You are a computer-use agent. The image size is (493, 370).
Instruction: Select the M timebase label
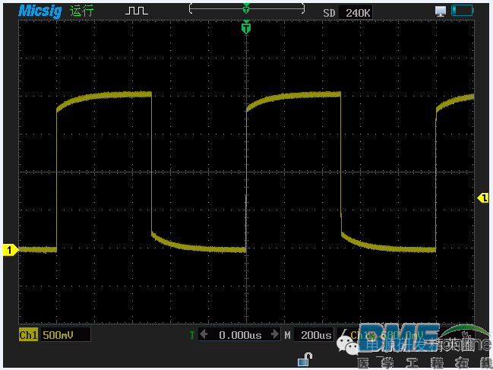(x=288, y=335)
